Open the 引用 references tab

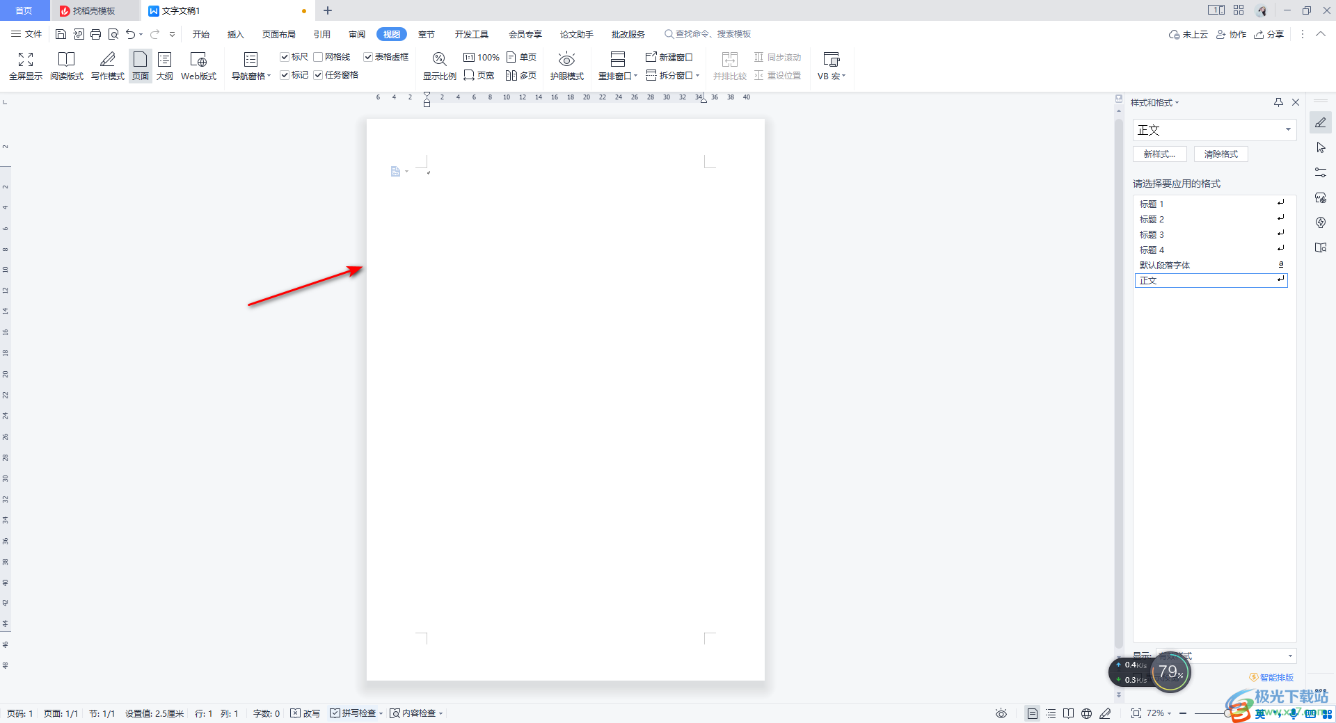pyautogui.click(x=322, y=34)
